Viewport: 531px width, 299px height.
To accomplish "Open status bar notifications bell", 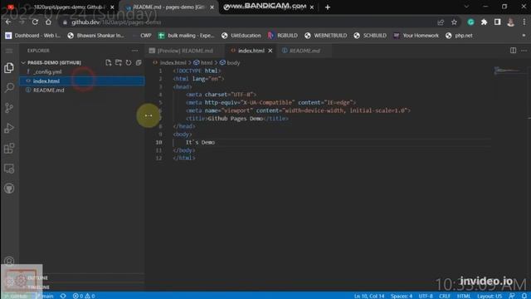I will (524, 296).
